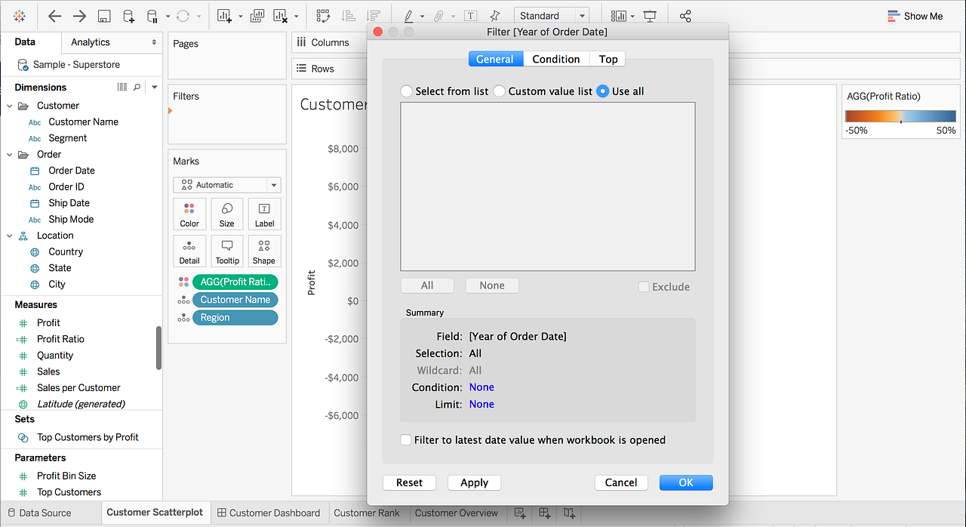This screenshot has height=527, width=966.
Task: Click the Size mark card
Action: tap(226, 214)
